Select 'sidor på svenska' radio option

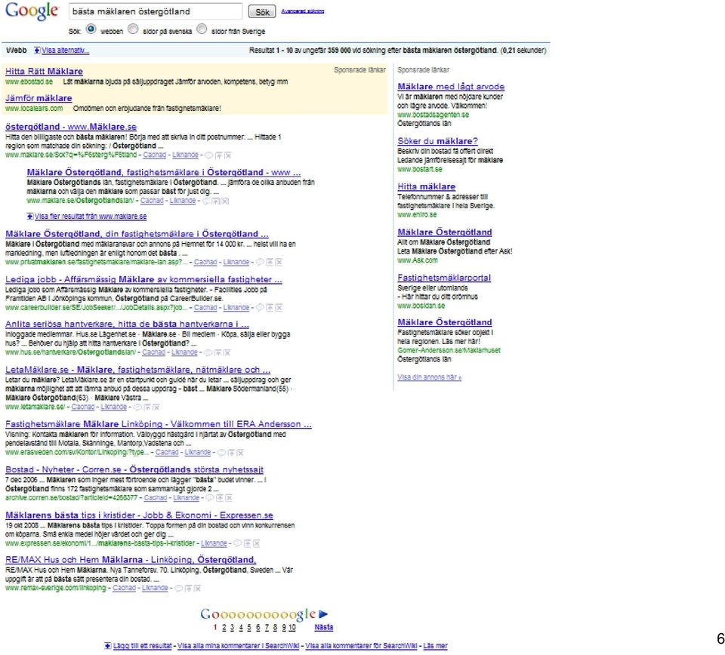tap(133, 29)
